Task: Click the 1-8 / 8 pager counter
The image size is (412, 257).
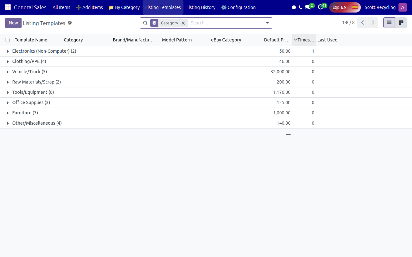Action: click(x=348, y=23)
